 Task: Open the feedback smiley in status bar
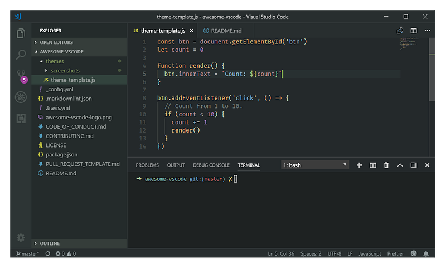coord(414,253)
